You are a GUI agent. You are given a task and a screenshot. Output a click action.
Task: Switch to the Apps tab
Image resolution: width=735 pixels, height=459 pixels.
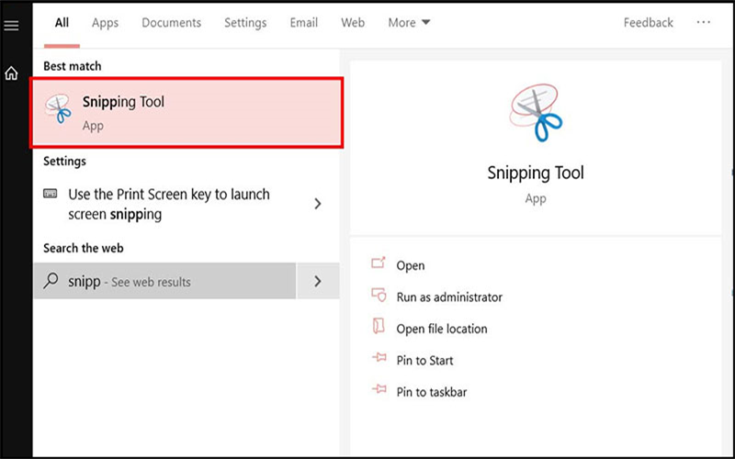point(105,22)
